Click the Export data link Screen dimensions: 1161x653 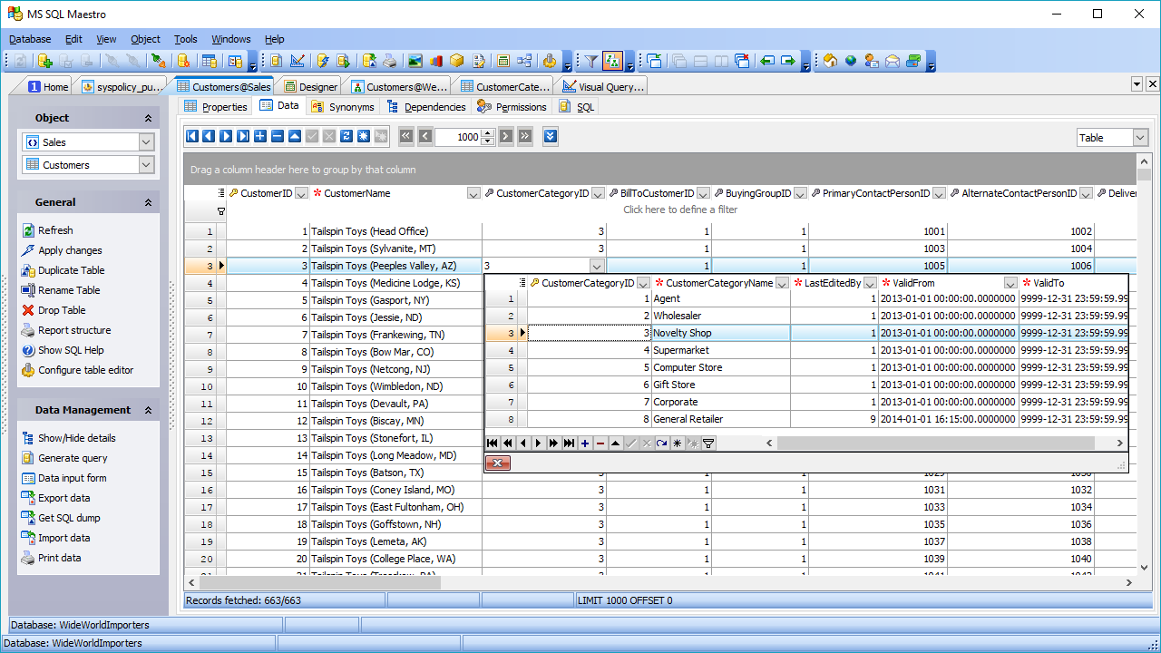pos(63,498)
